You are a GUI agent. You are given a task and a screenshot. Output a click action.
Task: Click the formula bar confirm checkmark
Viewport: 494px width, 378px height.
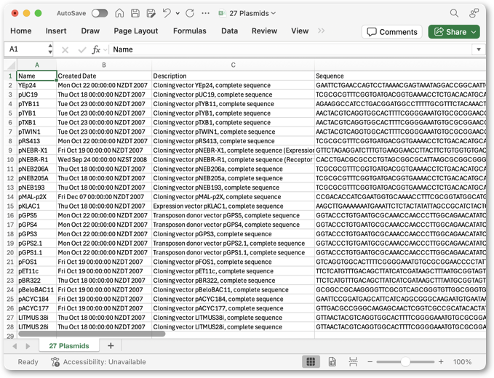point(82,49)
